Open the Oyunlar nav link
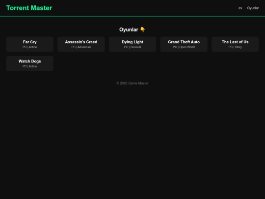This screenshot has height=199, width=265. point(253,8)
